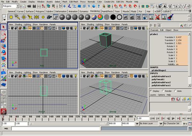
Task: Select the Render radio button
Action: coord(163,91)
